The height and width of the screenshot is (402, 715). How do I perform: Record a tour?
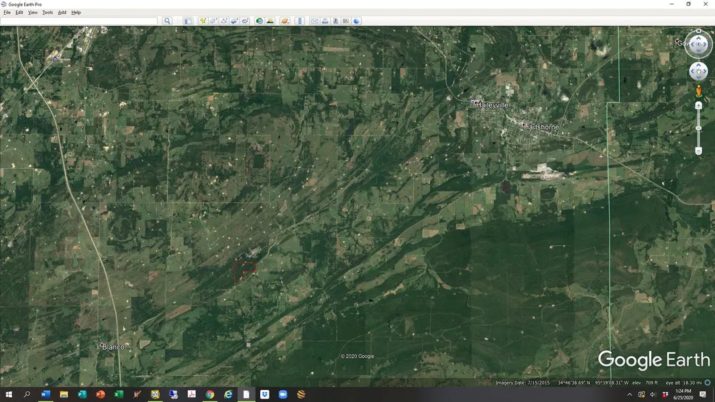click(x=245, y=21)
